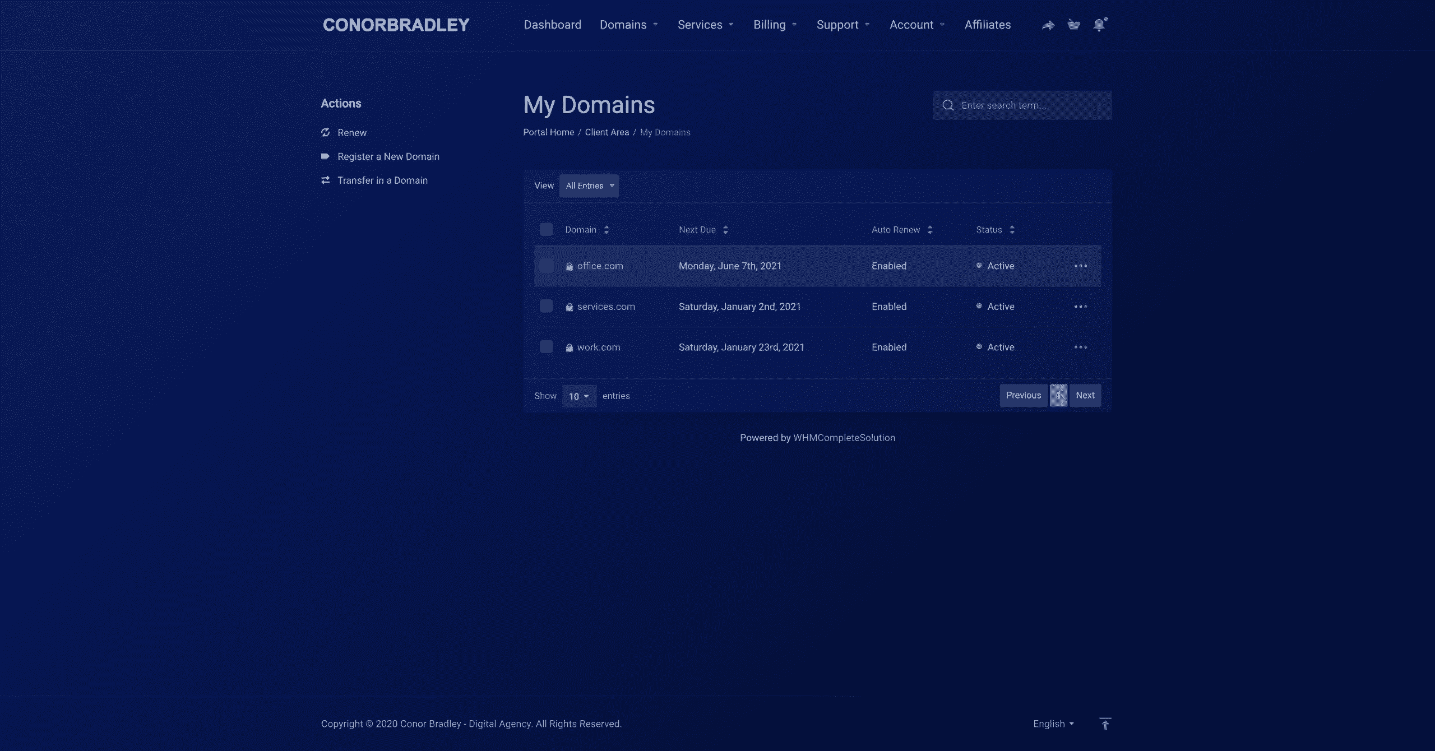
Task: Open the All Entries view dropdown
Action: tap(589, 186)
